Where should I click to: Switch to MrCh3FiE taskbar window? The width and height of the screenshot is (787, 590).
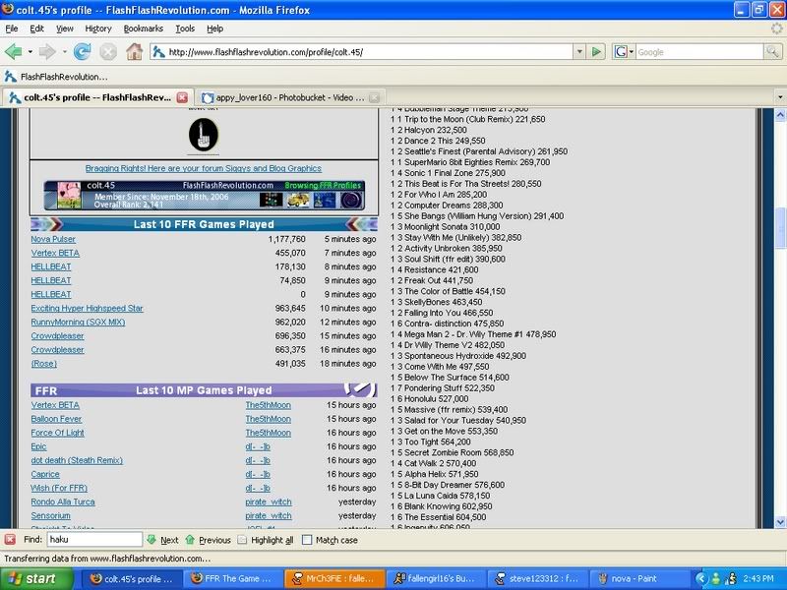334,579
